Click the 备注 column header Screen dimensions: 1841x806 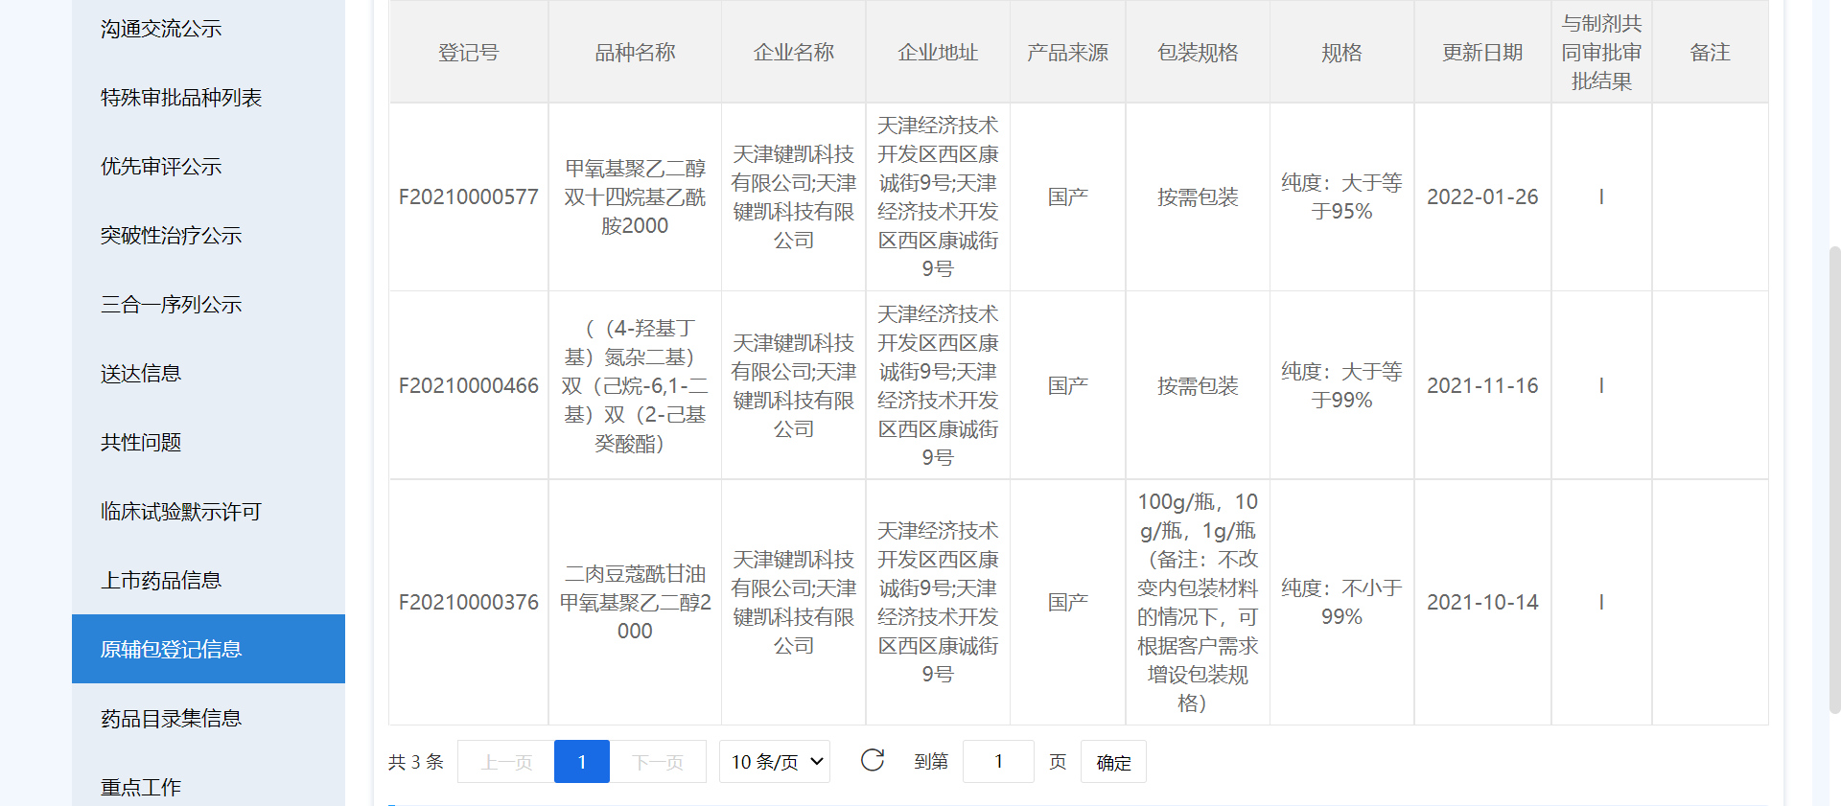pos(1710,53)
